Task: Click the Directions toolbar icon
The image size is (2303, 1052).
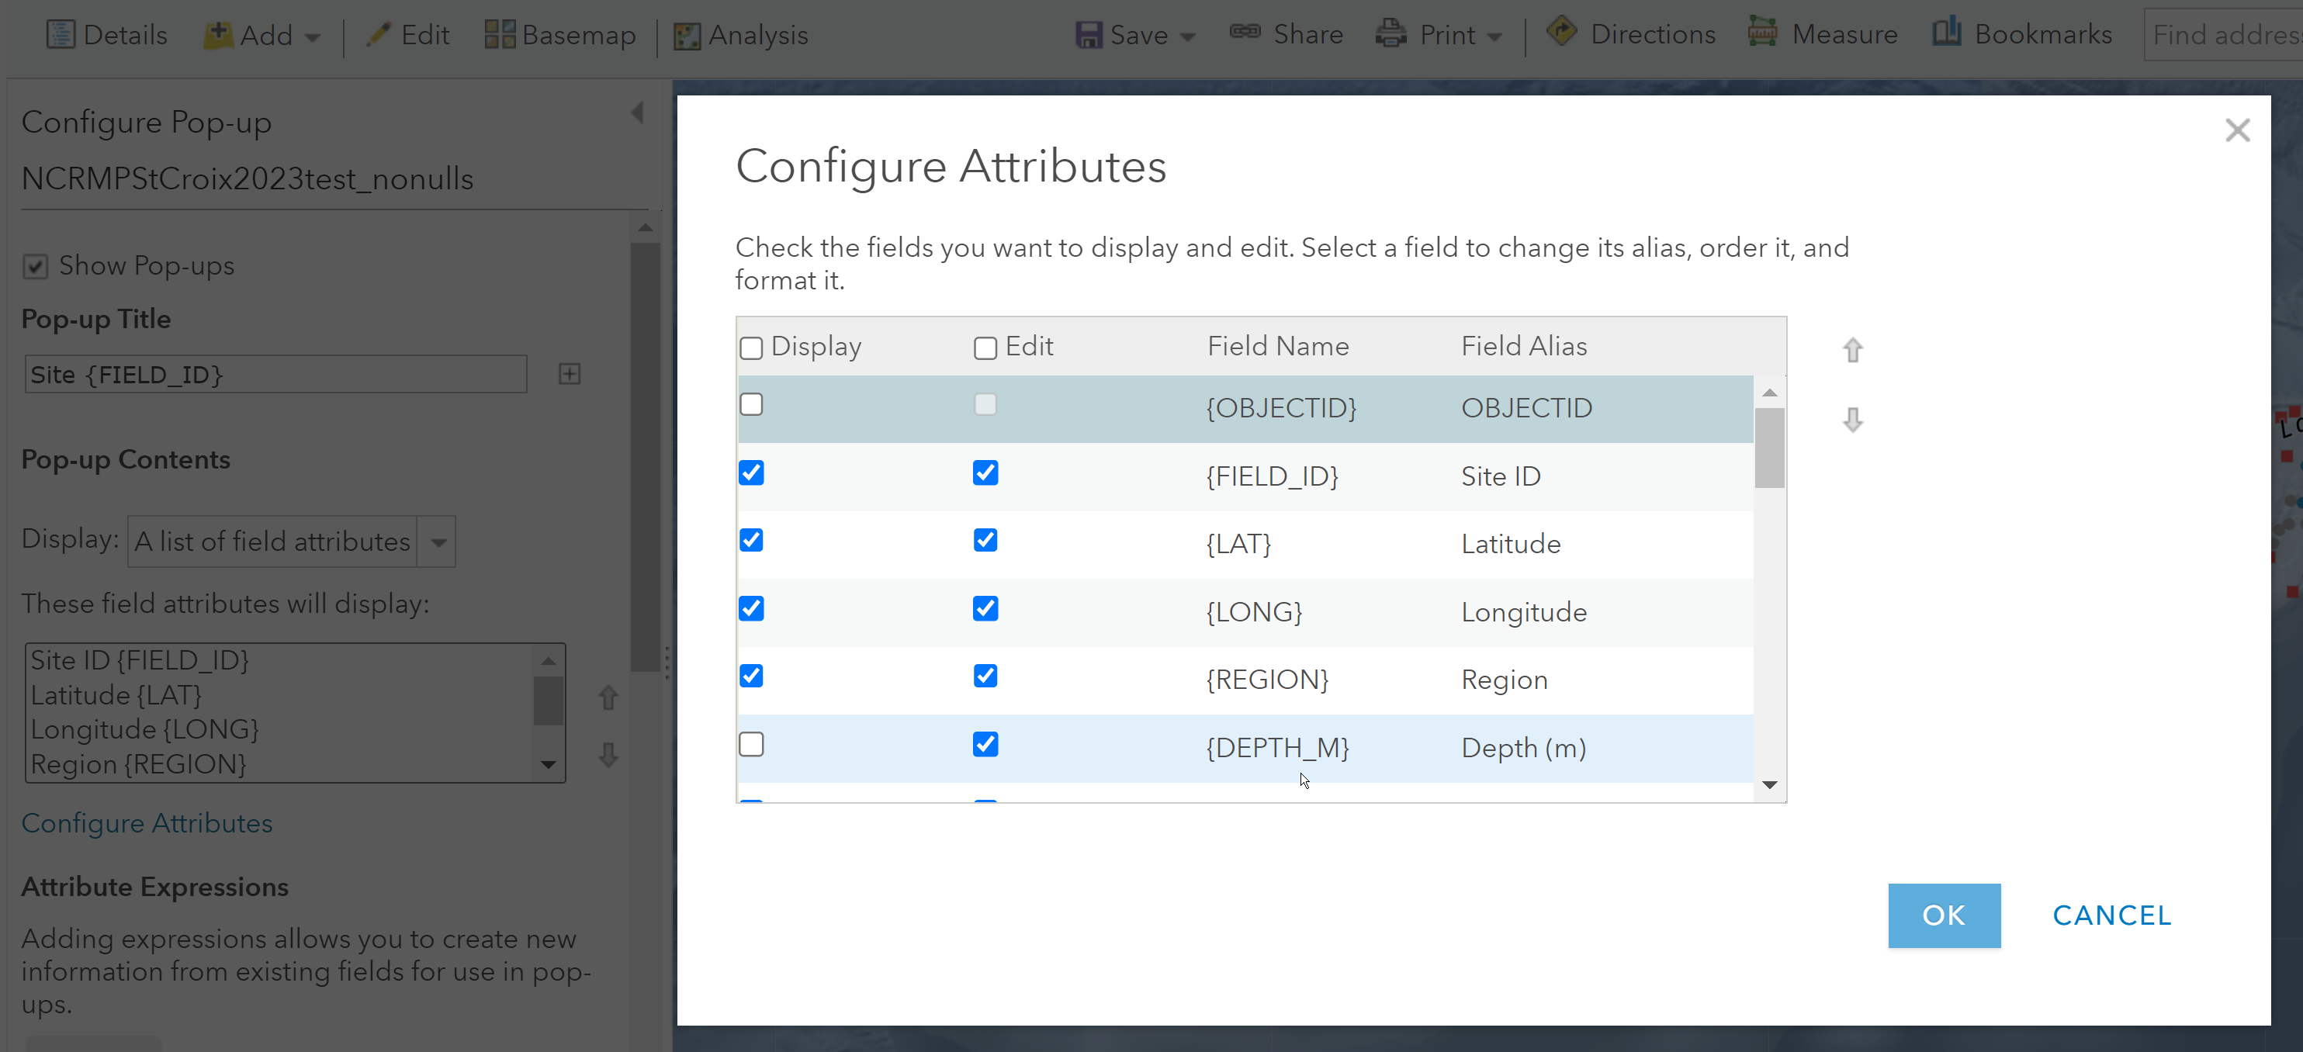Action: (1561, 32)
